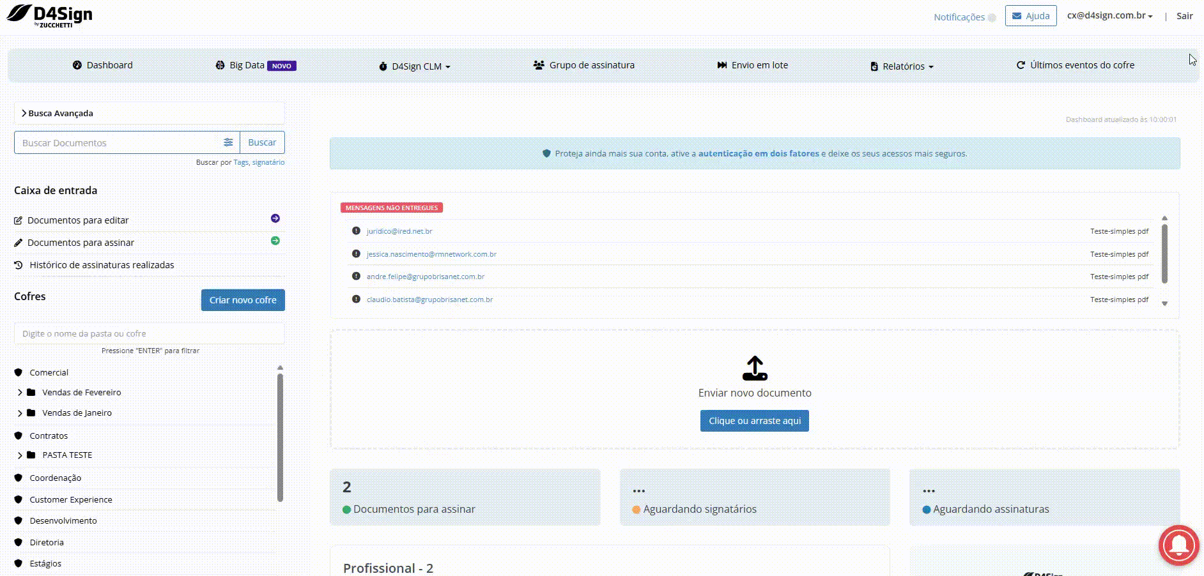Open Envio em lote menu item
Image resolution: width=1204 pixels, height=576 pixels.
753,65
